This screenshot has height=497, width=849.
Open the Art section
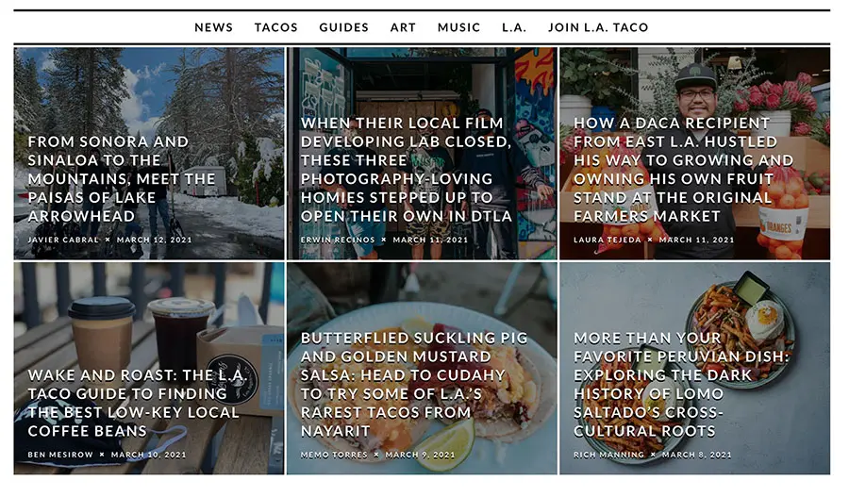[403, 27]
